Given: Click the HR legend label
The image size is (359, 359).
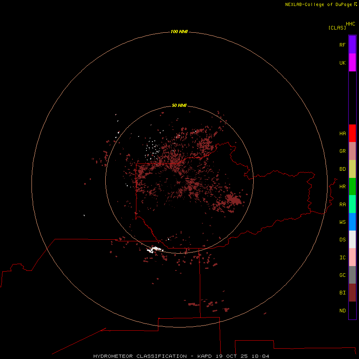Looking at the screenshot, I should point(342,187).
